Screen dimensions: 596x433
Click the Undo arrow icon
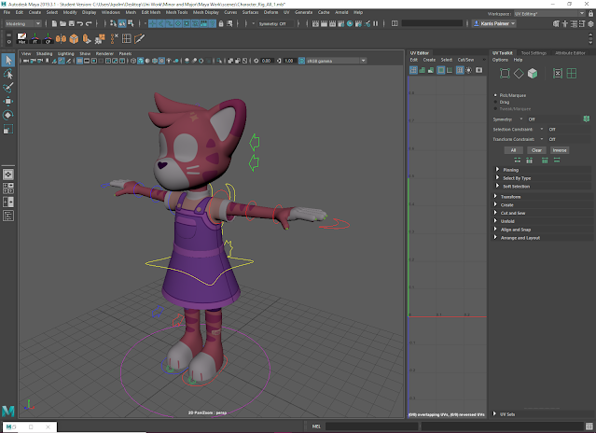80,23
